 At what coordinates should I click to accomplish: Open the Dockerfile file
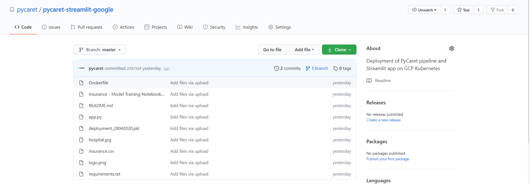[x=98, y=83]
